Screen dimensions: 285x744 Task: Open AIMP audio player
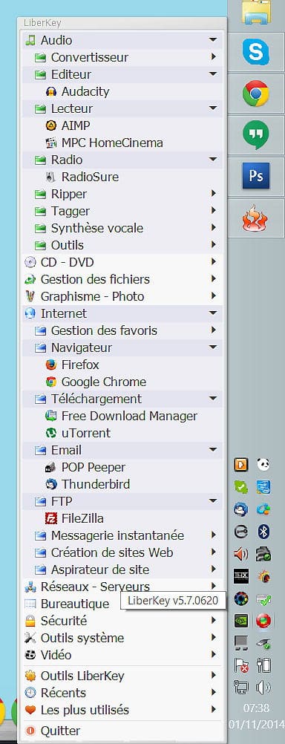coord(122,125)
